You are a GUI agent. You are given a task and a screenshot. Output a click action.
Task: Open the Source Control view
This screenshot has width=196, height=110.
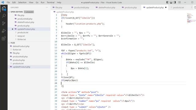coord(4,23)
